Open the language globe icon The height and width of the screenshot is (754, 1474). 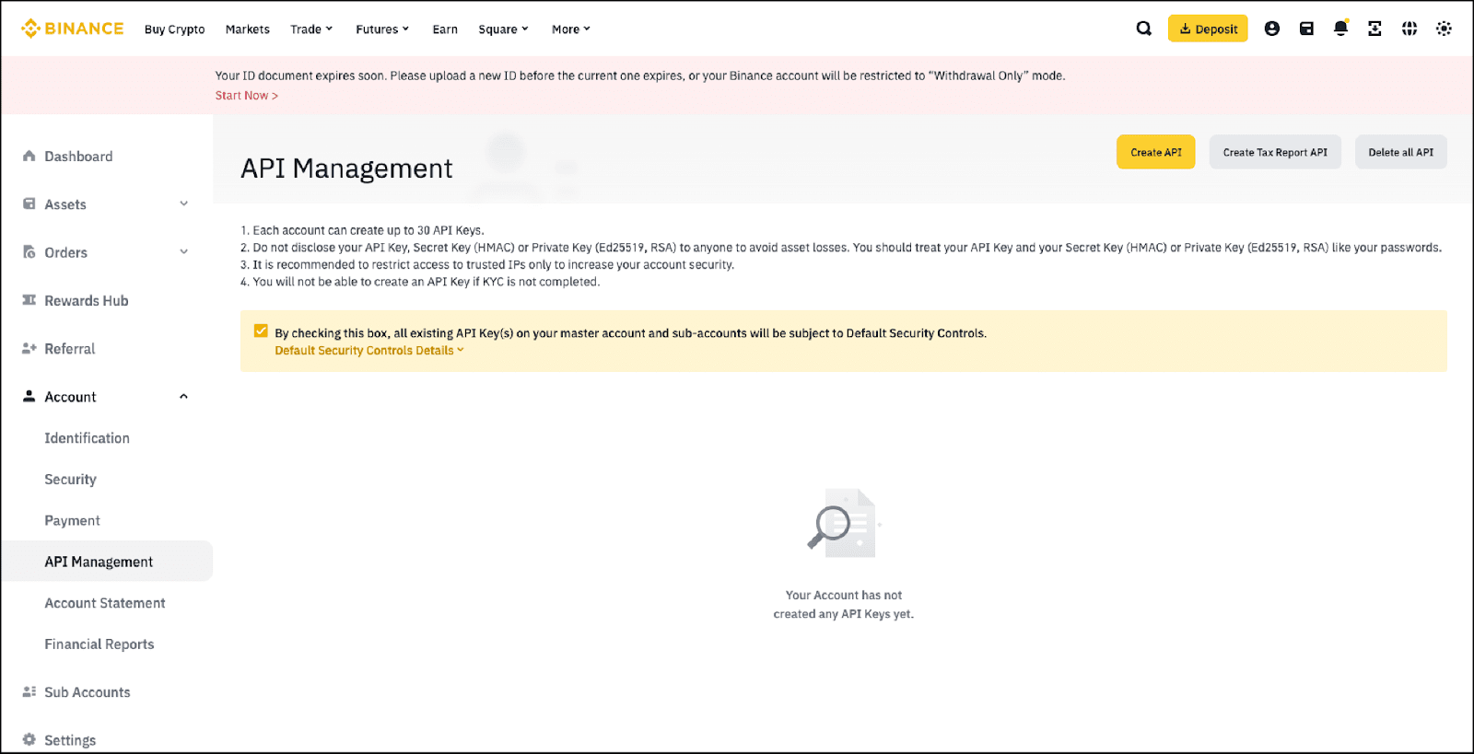[x=1410, y=29]
